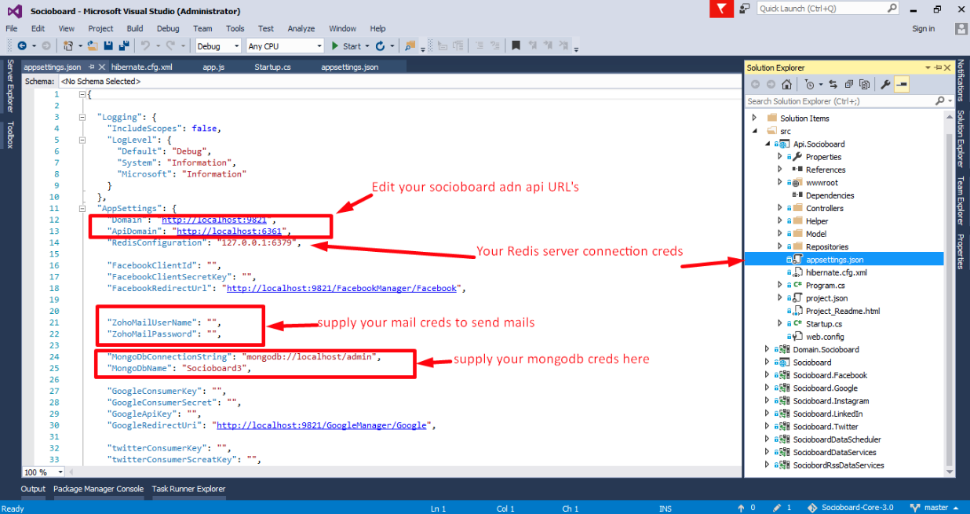
Task: Click the Redo arrow in the toolbar
Action: click(x=170, y=46)
